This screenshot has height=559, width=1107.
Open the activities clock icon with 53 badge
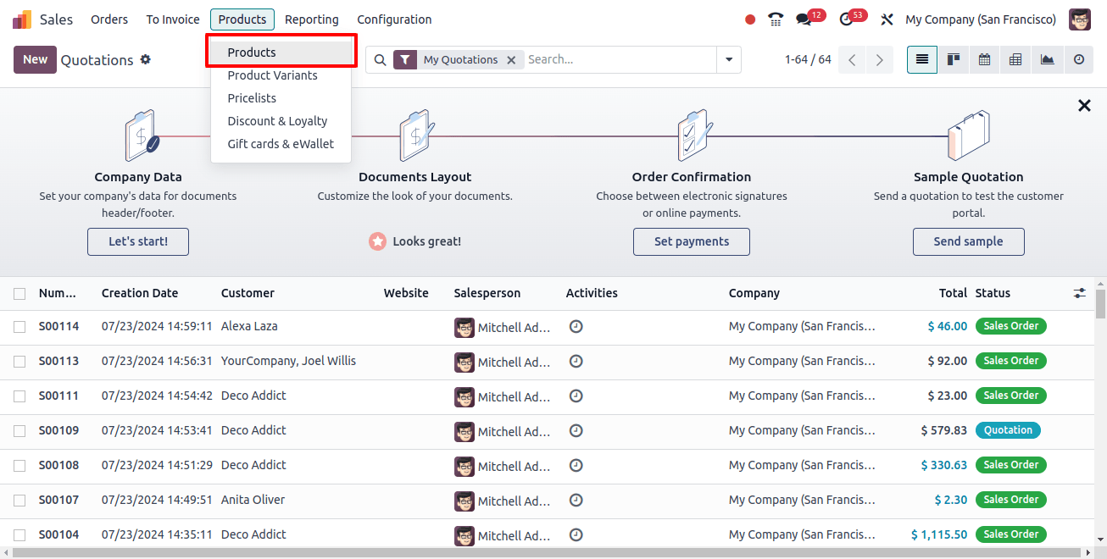tap(846, 19)
